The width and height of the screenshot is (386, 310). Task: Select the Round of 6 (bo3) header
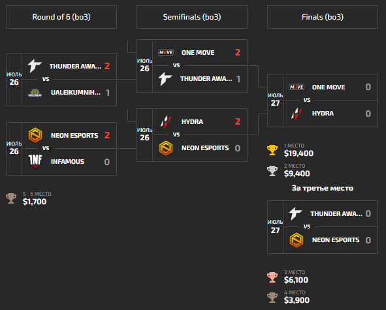61,17
